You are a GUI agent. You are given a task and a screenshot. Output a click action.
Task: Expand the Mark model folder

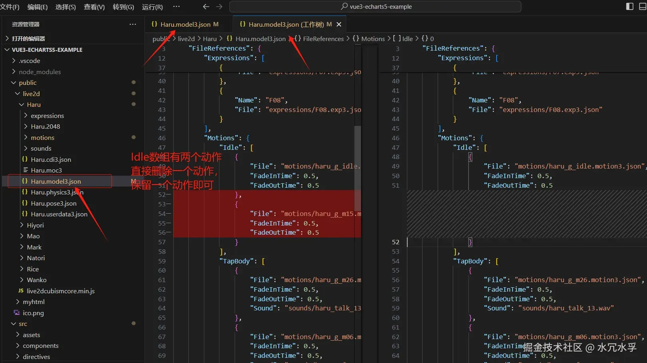pyautogui.click(x=22, y=247)
